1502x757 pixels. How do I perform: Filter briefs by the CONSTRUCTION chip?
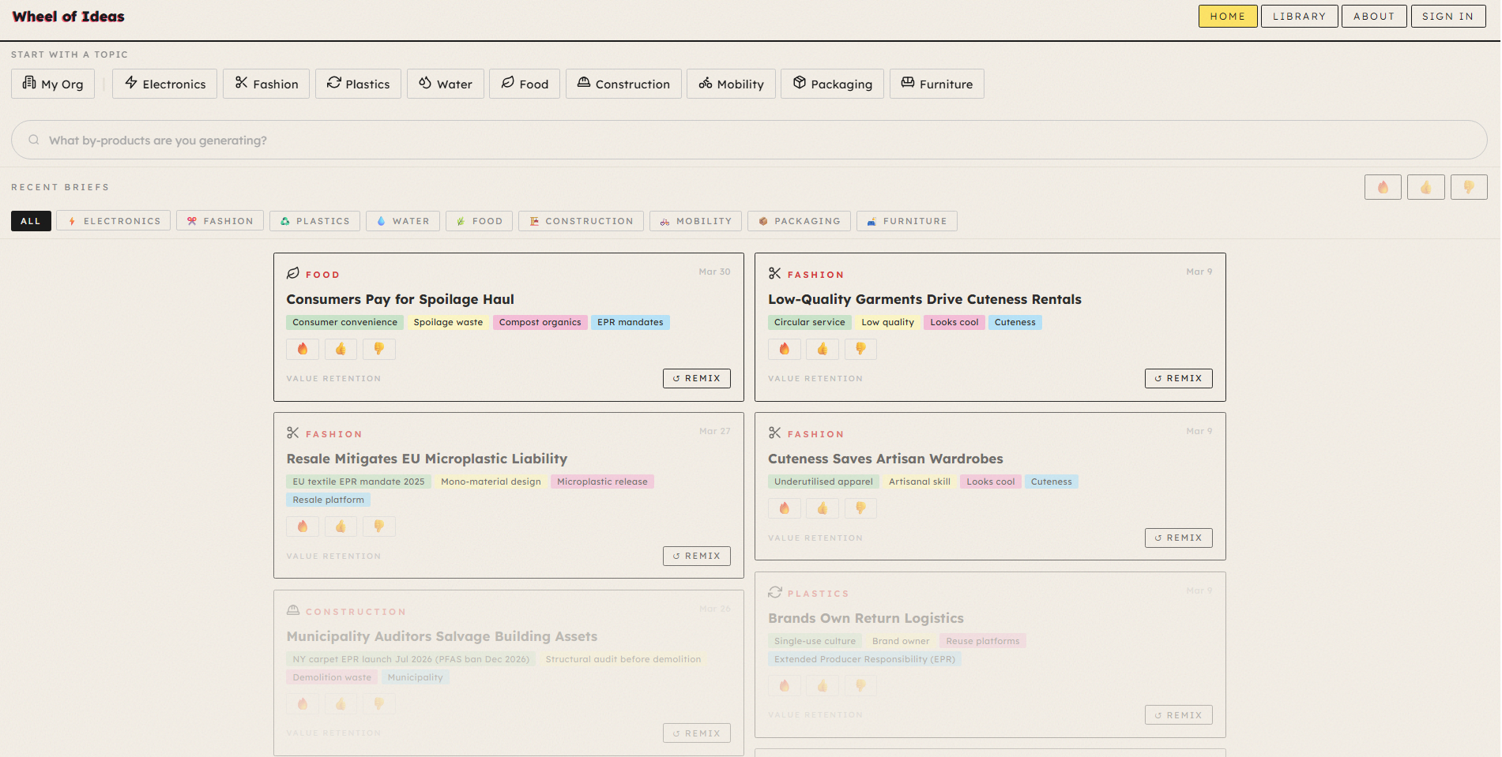click(581, 221)
